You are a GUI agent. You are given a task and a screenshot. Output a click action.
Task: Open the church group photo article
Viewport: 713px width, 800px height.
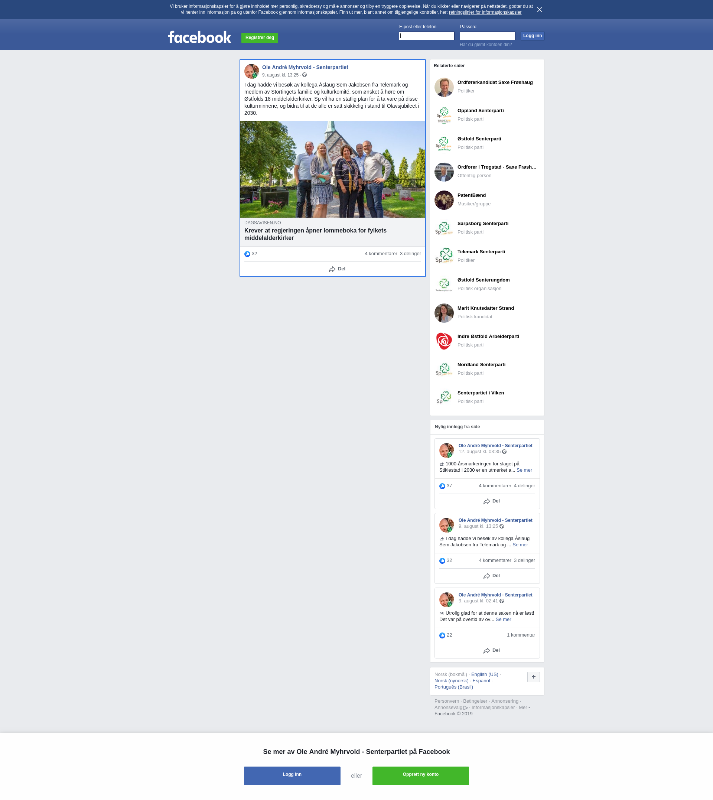(332, 169)
